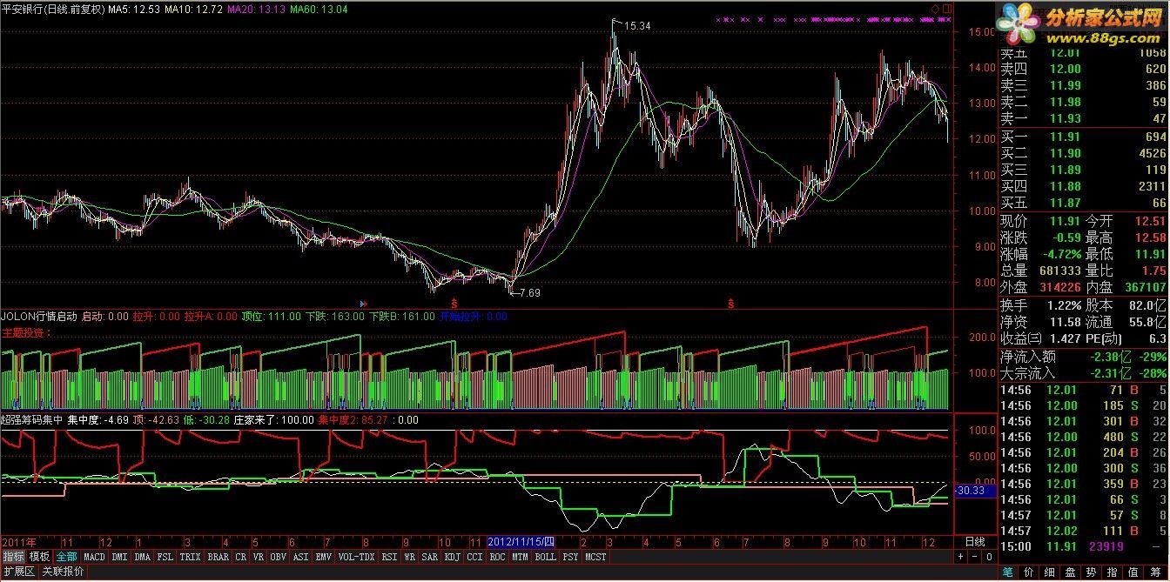The image size is (1170, 582).
Task: Reset chart zoom with the 0 button
Action: click(989, 557)
